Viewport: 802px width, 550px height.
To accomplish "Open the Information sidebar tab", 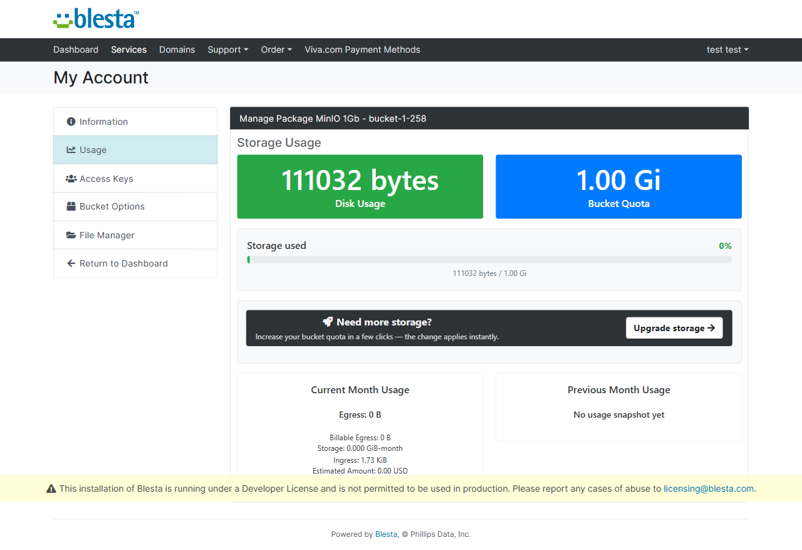I will (x=135, y=122).
